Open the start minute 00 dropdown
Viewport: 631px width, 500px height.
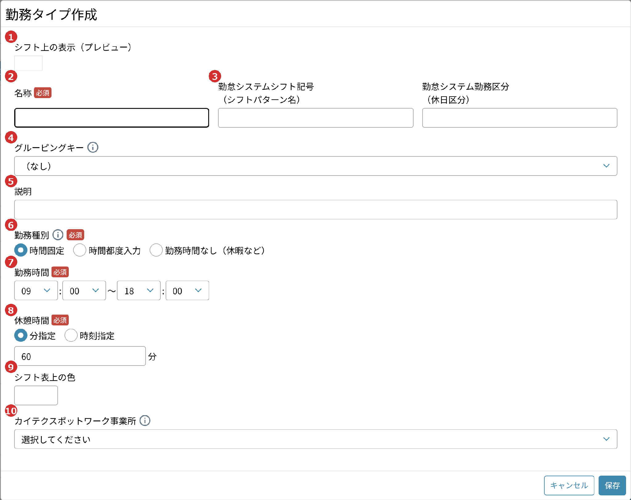[84, 291]
